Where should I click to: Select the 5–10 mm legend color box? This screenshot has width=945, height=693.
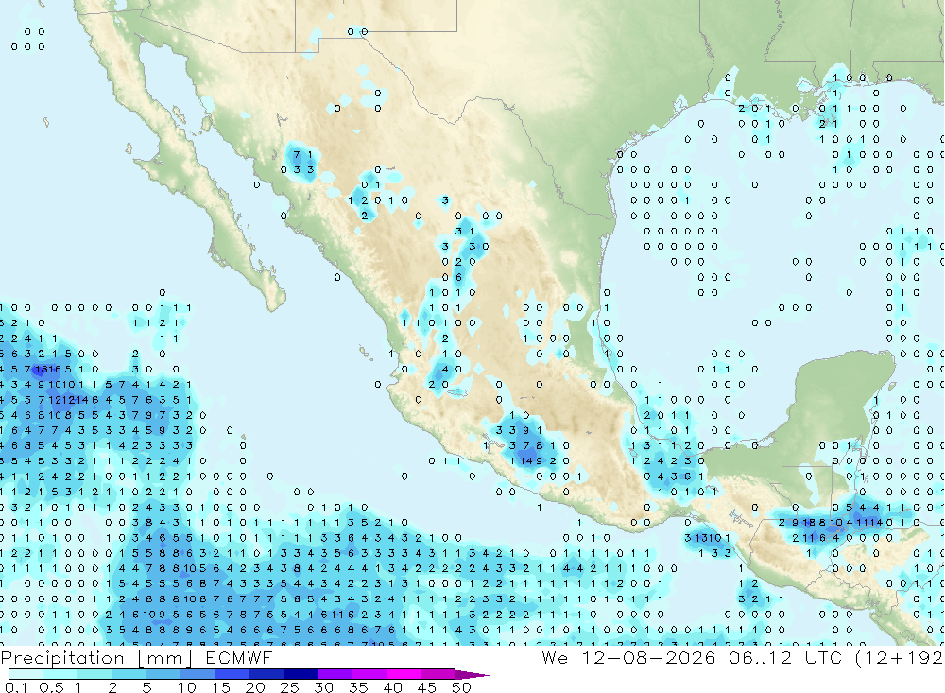[x=163, y=674]
